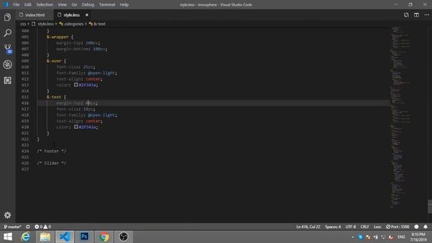432x243 pixels.
Task: Click the &-over selector on line 409
Action: point(54,61)
